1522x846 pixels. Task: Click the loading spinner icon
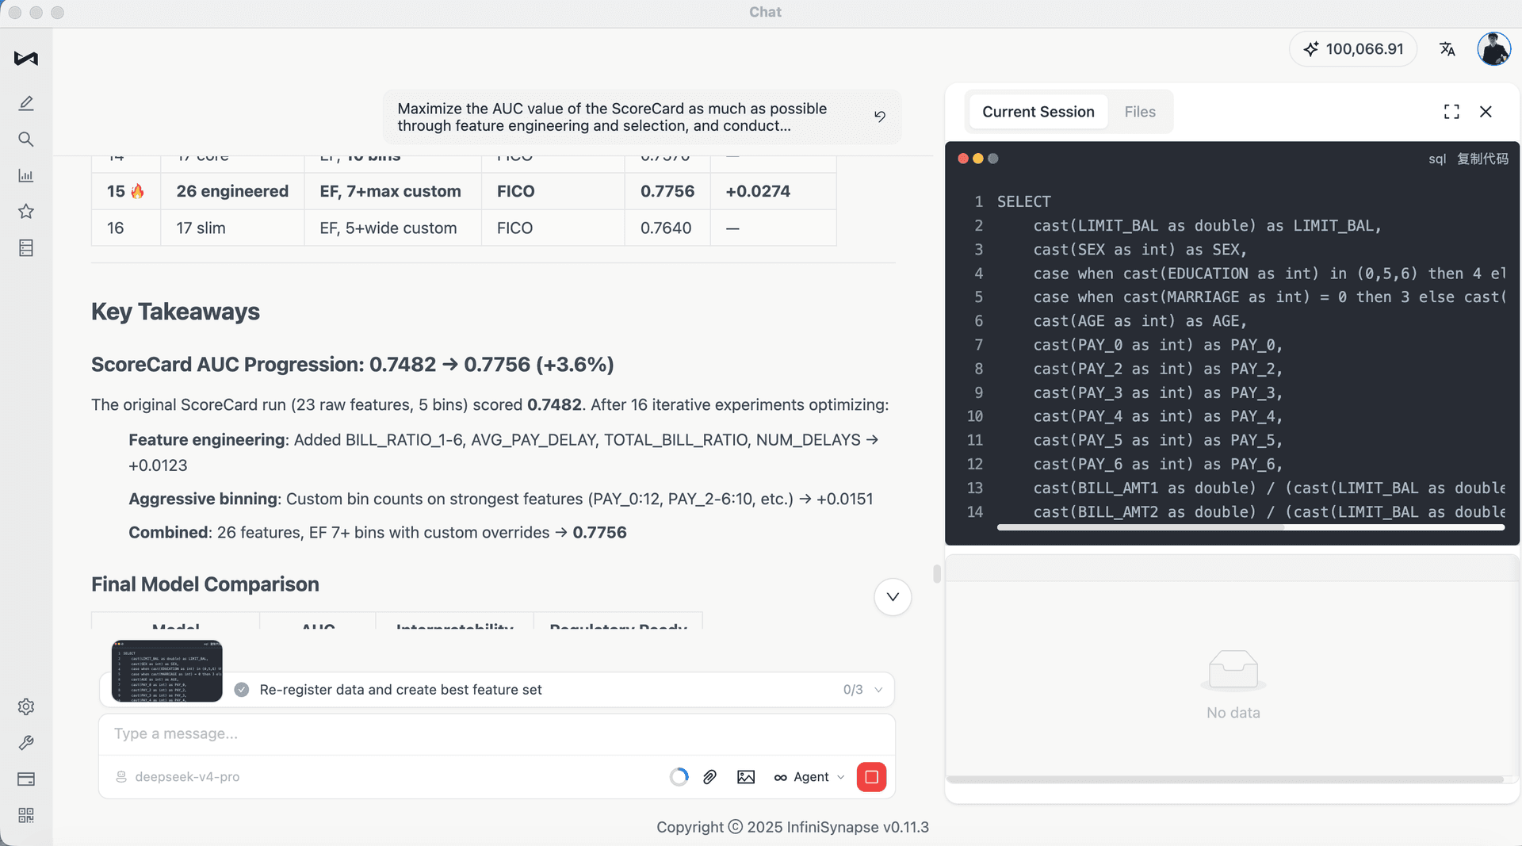click(679, 777)
